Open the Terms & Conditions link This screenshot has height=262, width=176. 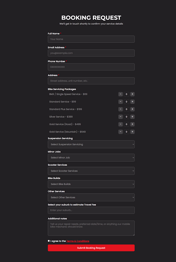[78, 241]
